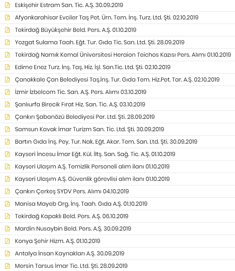Select Konya Şehir Hizm. A.Ş. 01.10.2019
Viewport: 235px width, 271px height.
[58, 241]
